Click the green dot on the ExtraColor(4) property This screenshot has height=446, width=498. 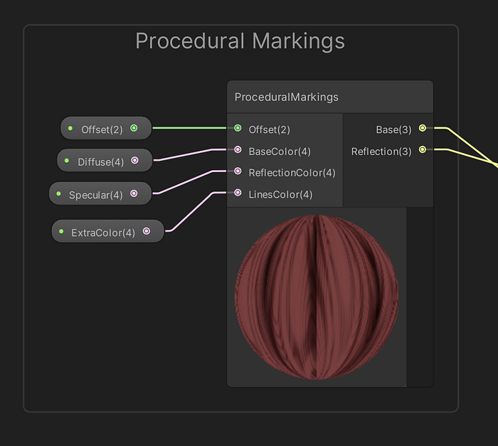[x=61, y=232]
